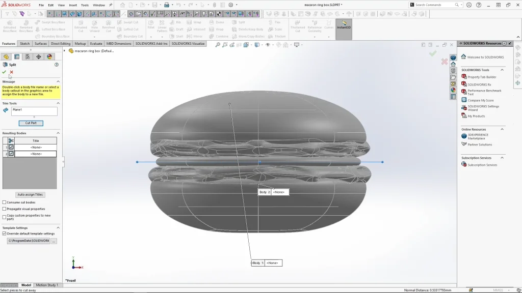
Task: Collapse the Resulting Bodies section
Action: tap(58, 133)
